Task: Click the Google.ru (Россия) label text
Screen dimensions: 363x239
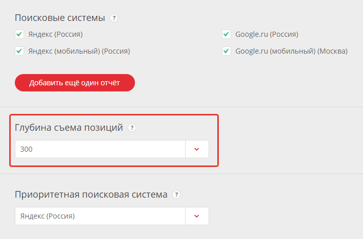Action: 267,34
